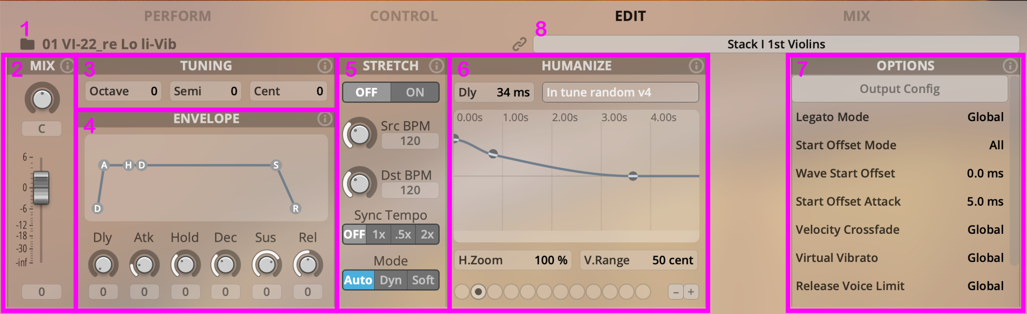
Task: Click the Output Config button
Action: [900, 89]
